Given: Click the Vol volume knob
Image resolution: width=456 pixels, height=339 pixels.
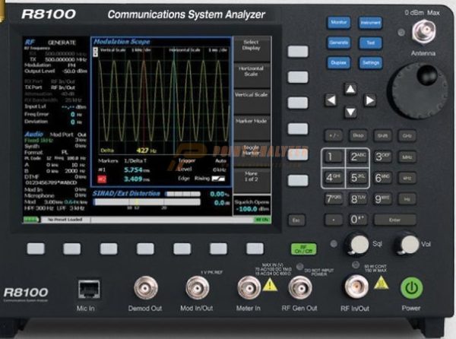Looking at the screenshot, I should coord(407,244).
